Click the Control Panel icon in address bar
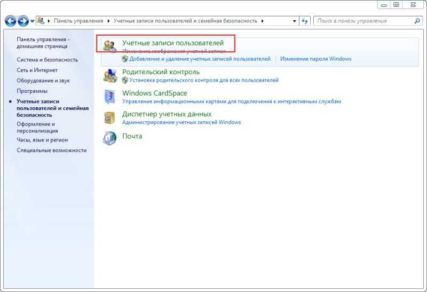Screen dimensions: 427x292 (x=41, y=21)
